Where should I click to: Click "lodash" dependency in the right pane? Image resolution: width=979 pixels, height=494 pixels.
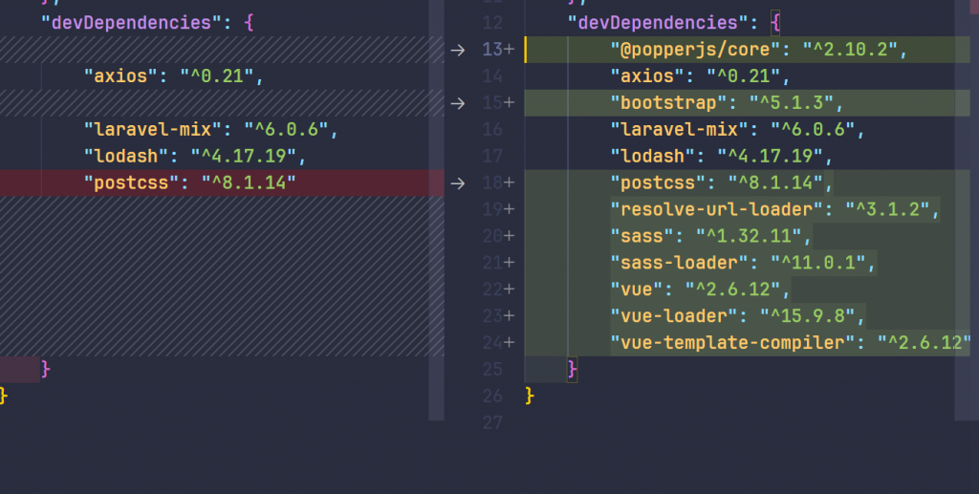pyautogui.click(x=721, y=157)
